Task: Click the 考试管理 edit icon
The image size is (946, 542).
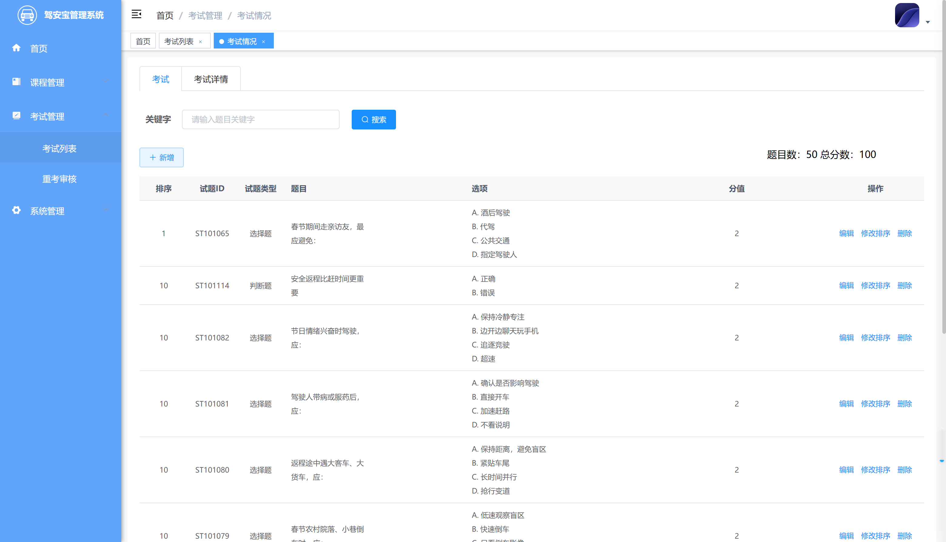Action: point(16,116)
